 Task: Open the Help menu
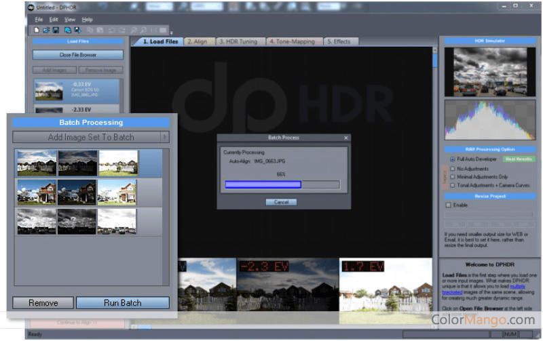[x=87, y=20]
